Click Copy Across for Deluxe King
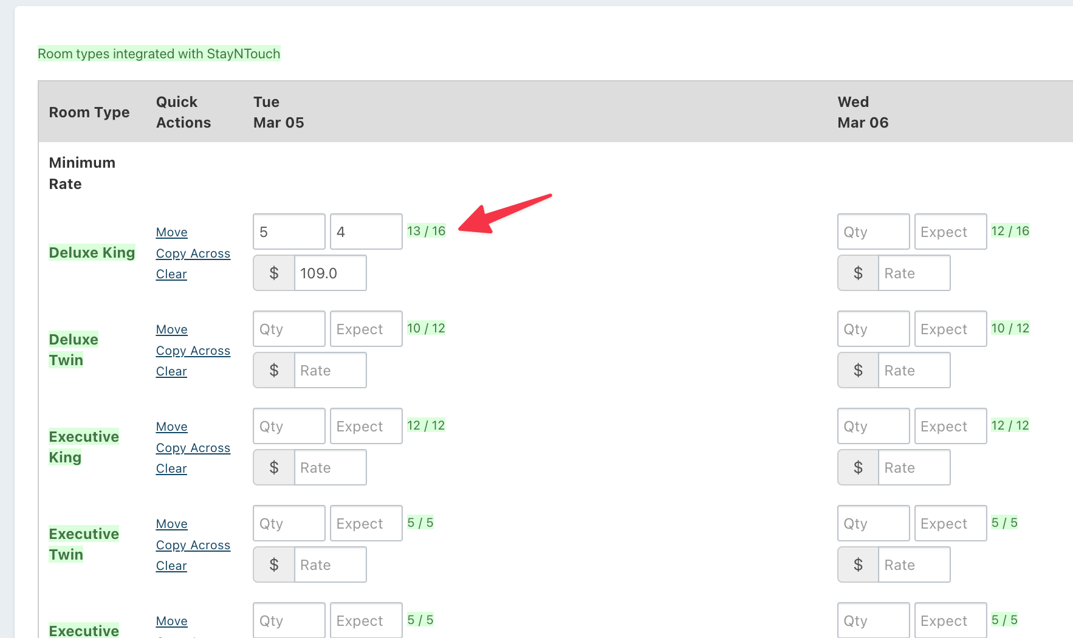The height and width of the screenshot is (638, 1073). tap(193, 253)
